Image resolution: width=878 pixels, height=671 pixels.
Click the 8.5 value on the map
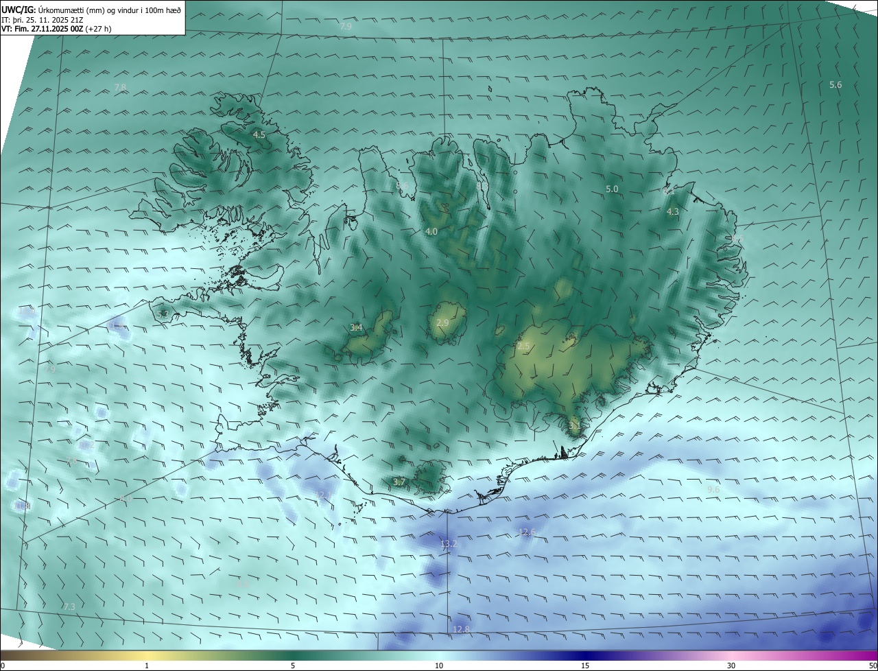pos(737,239)
